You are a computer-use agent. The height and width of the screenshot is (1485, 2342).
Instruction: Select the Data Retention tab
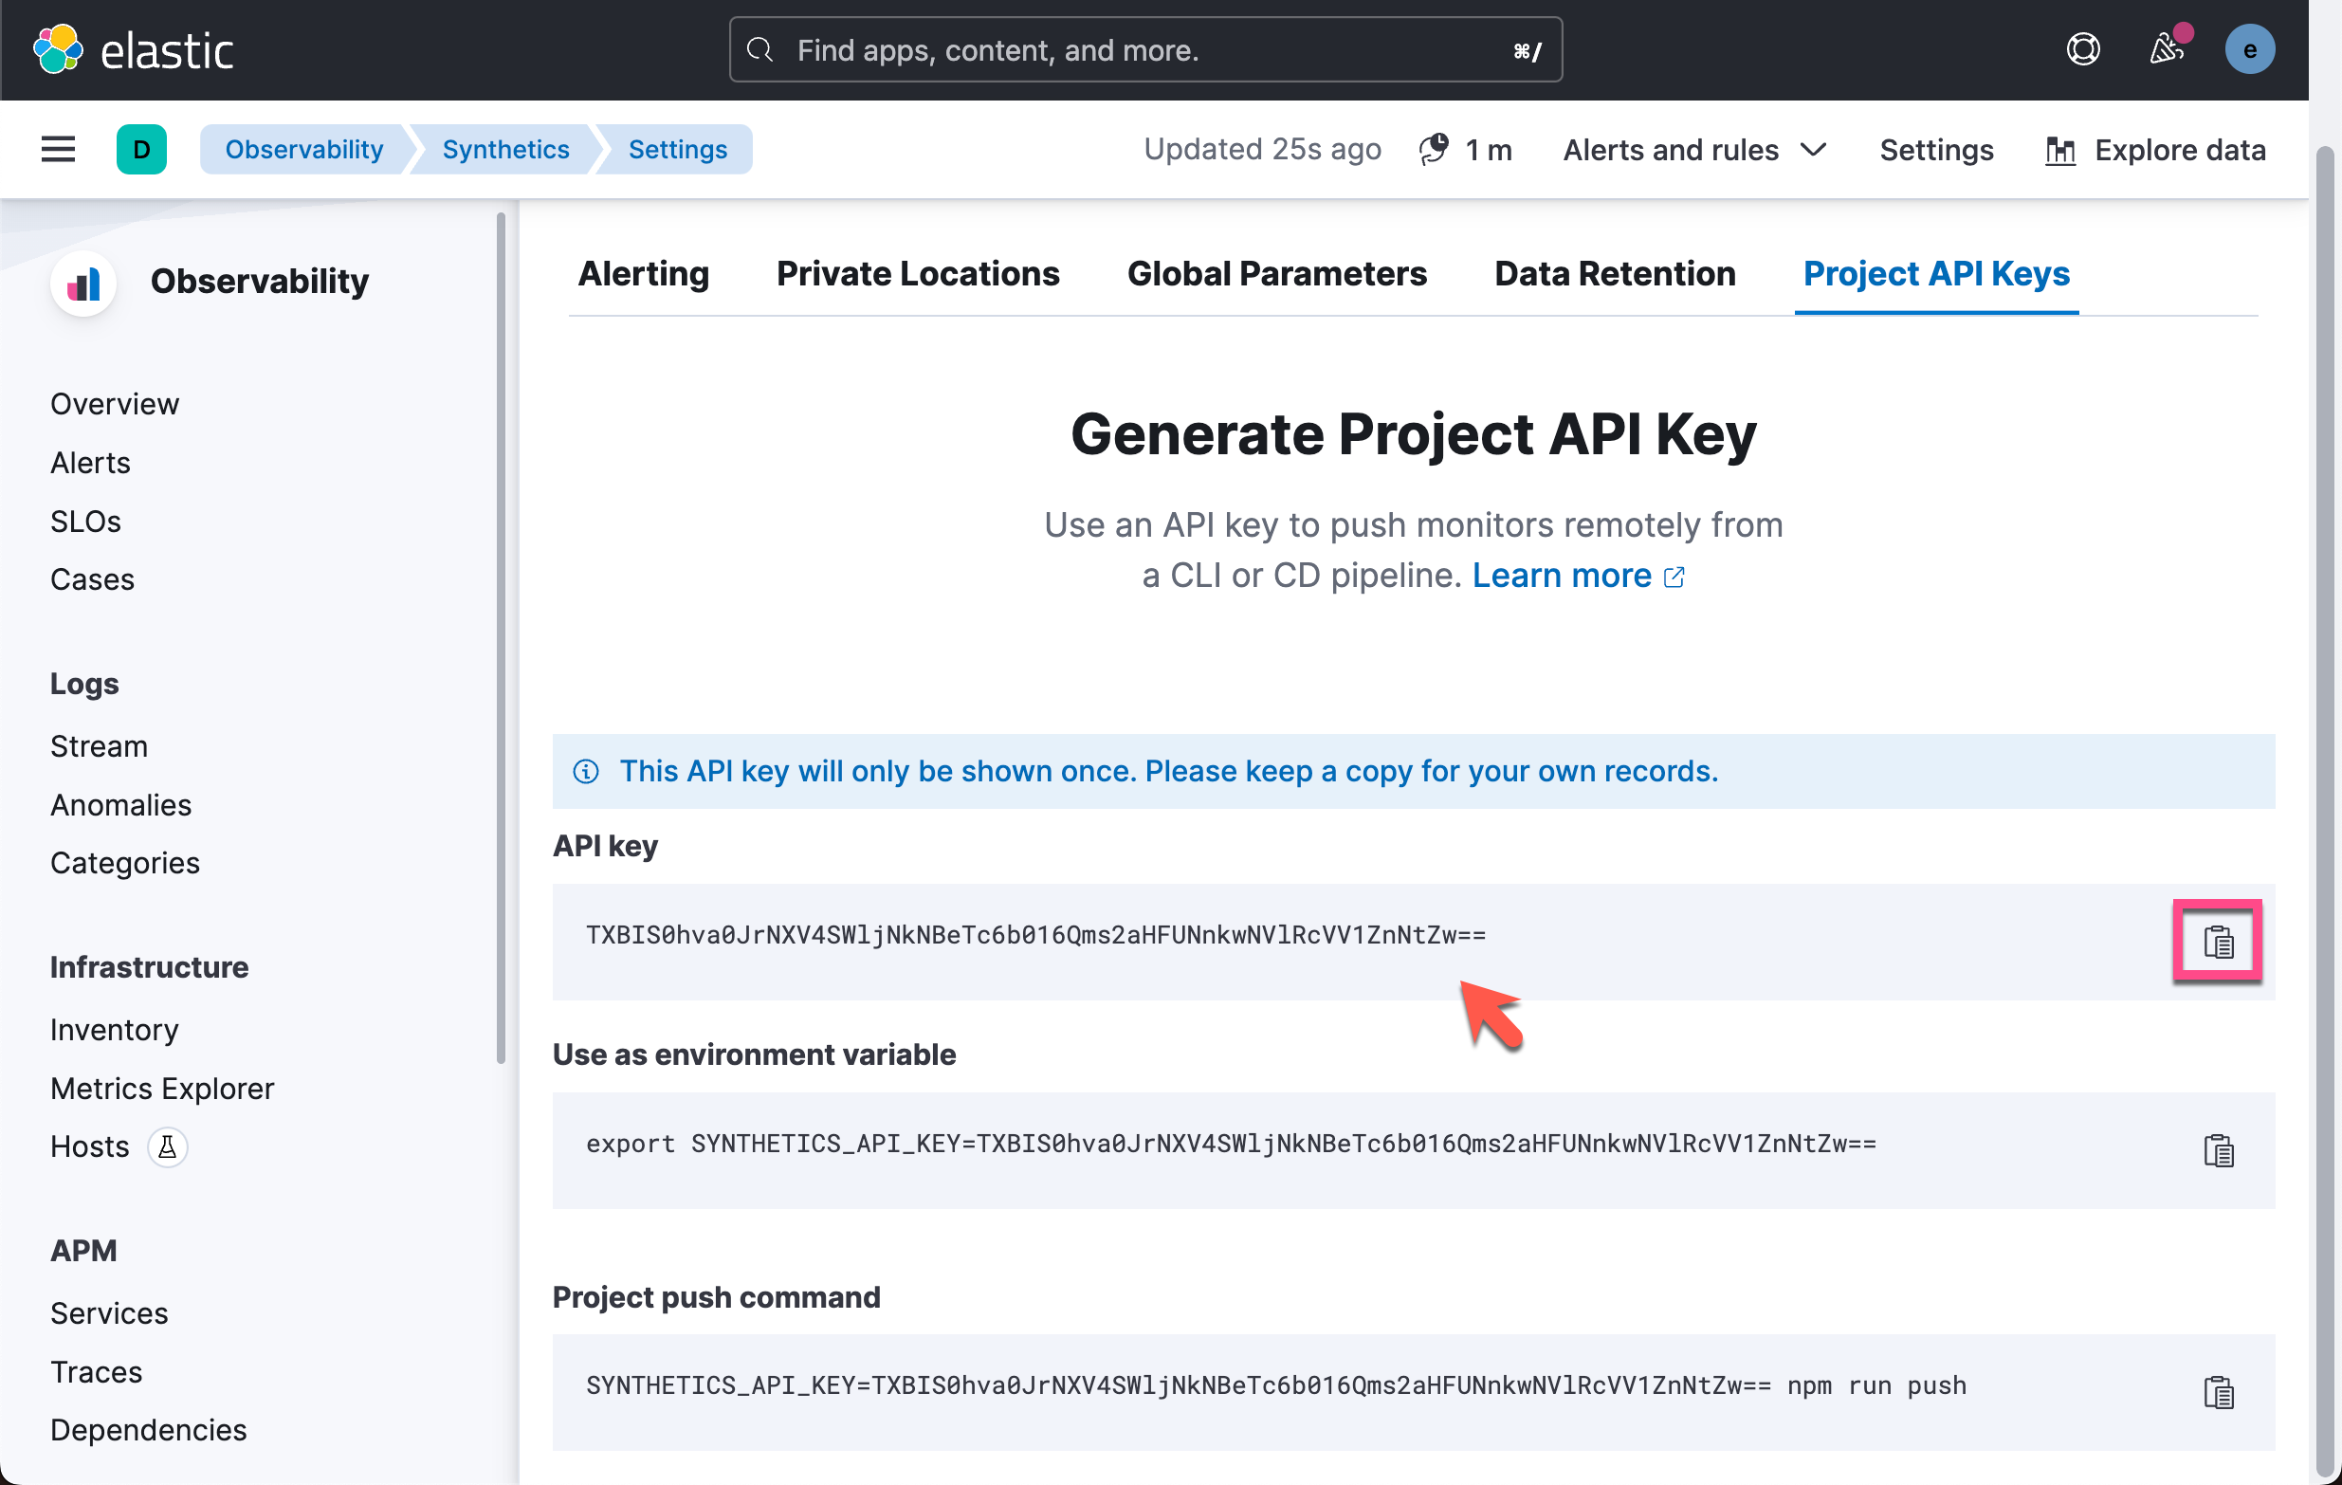click(1615, 274)
